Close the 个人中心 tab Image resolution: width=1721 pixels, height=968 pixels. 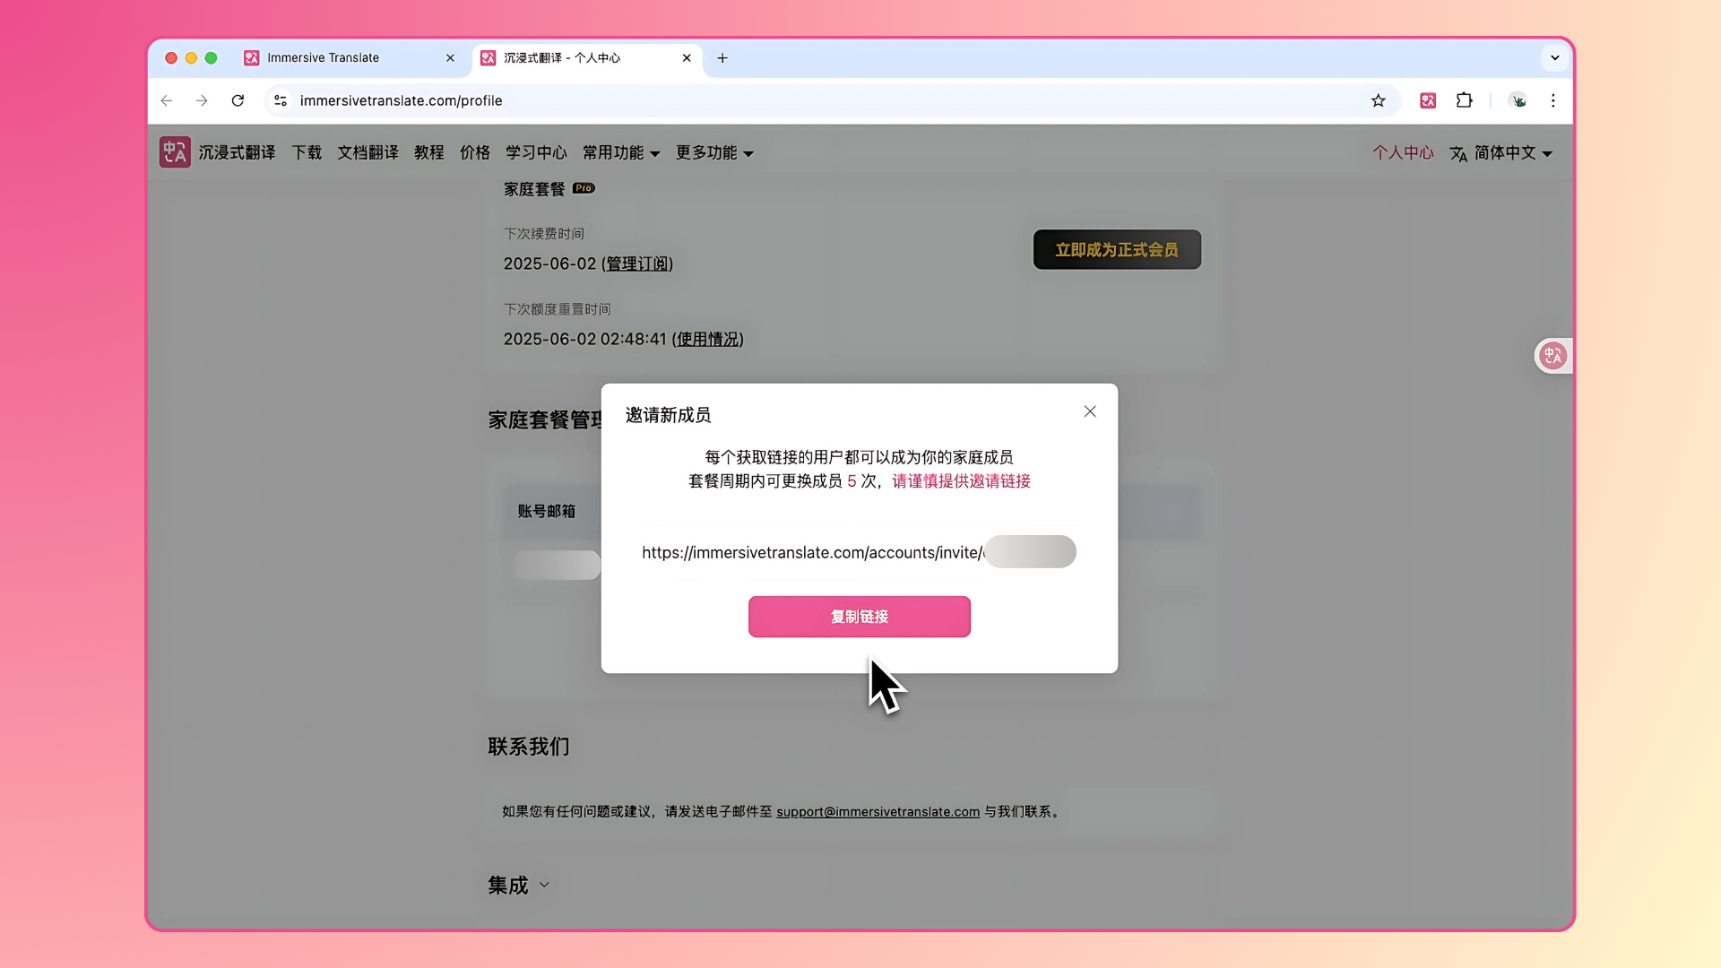point(687,58)
